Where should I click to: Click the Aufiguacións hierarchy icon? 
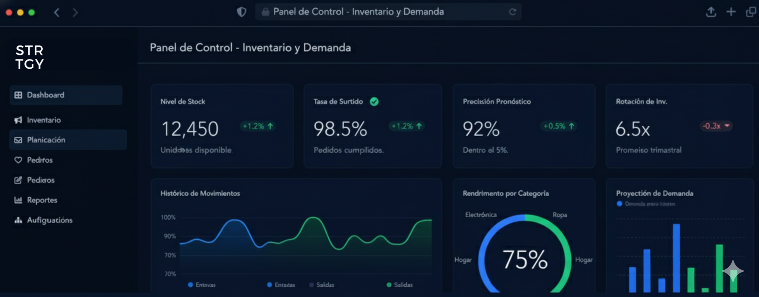[x=18, y=220]
